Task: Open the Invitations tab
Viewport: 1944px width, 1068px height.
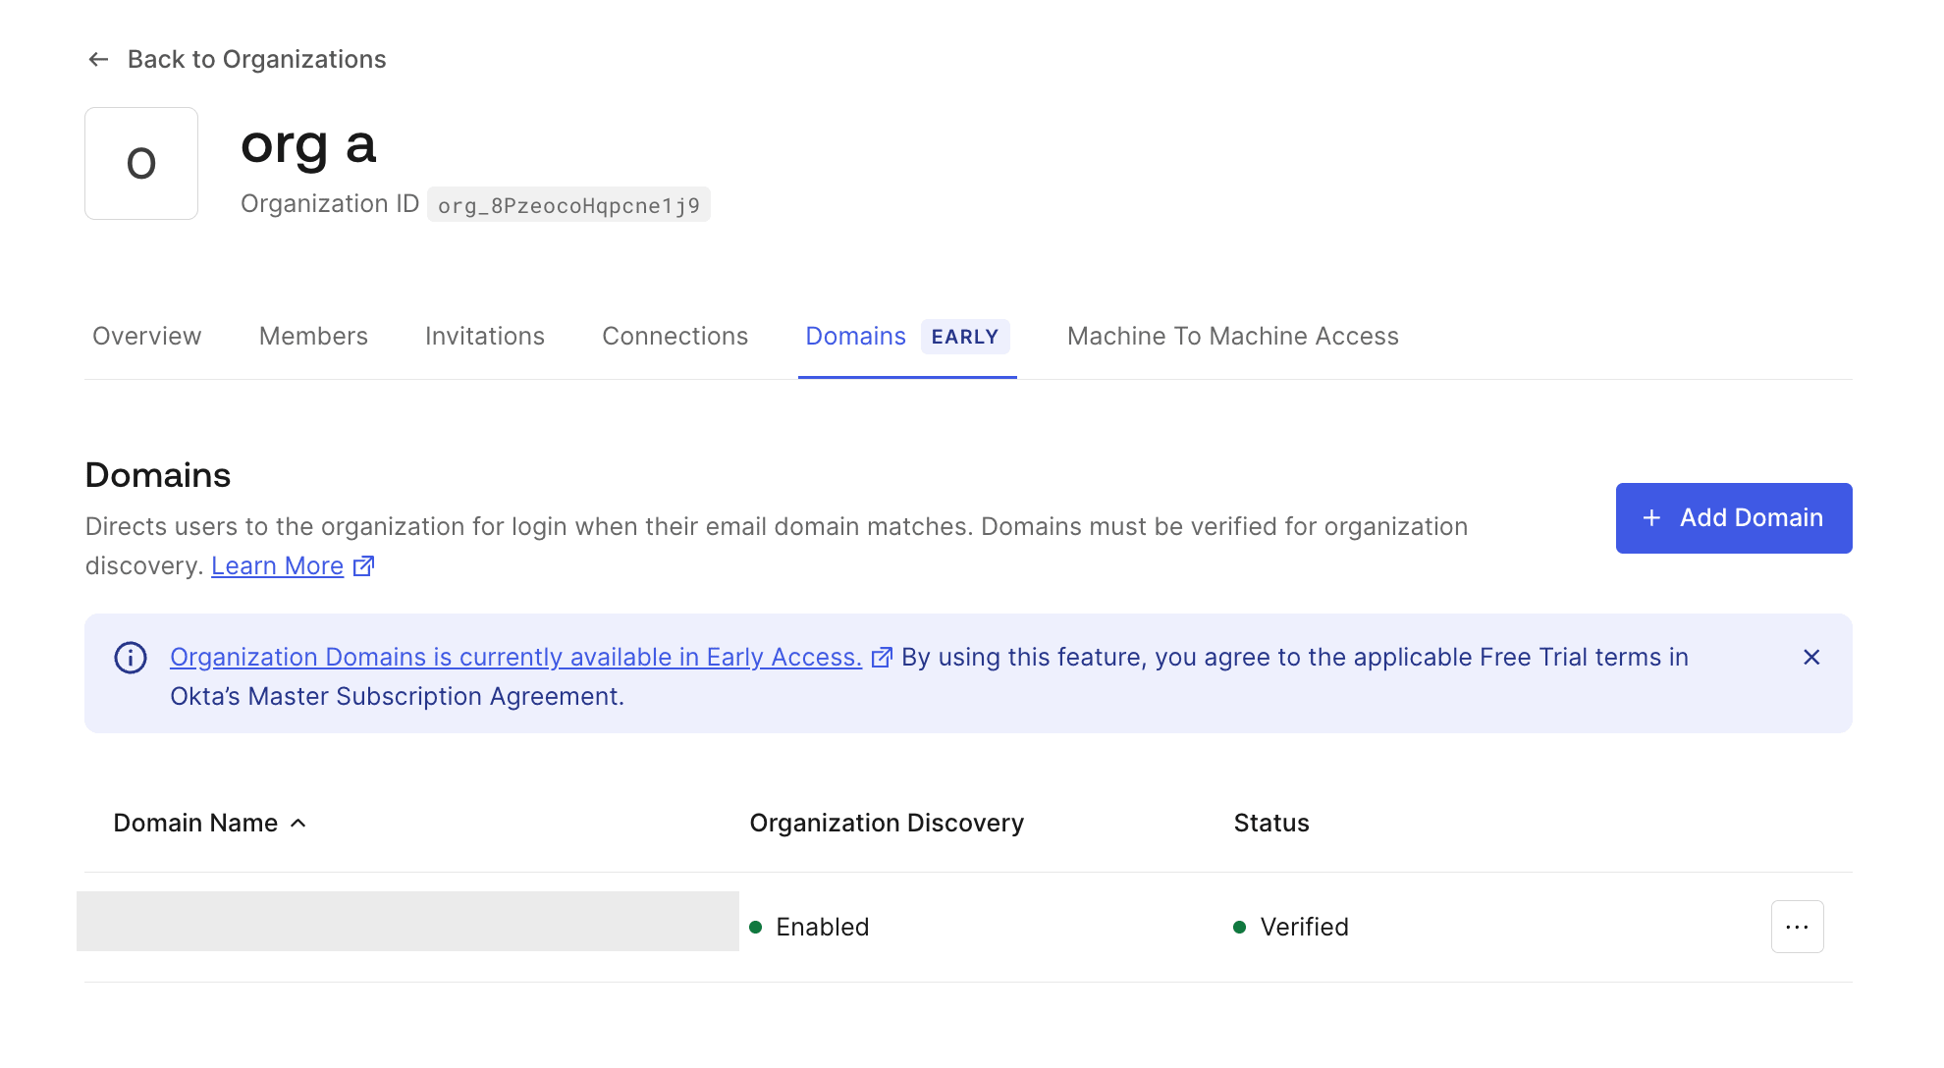Action: [484, 336]
